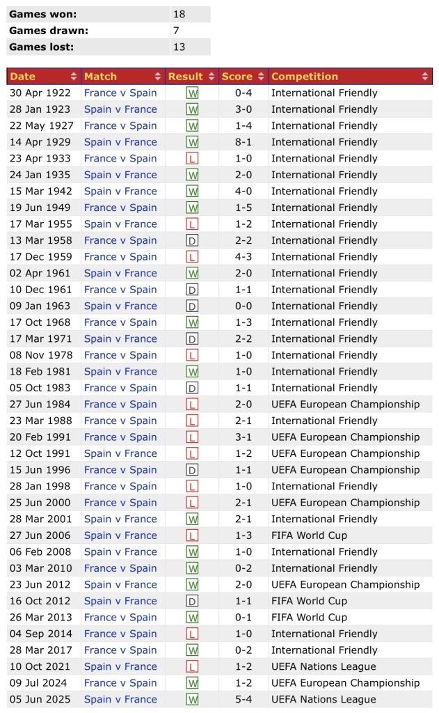Sort table by Match column arrows

pyautogui.click(x=158, y=77)
